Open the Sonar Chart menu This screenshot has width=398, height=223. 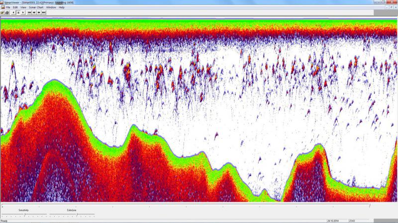pos(36,7)
